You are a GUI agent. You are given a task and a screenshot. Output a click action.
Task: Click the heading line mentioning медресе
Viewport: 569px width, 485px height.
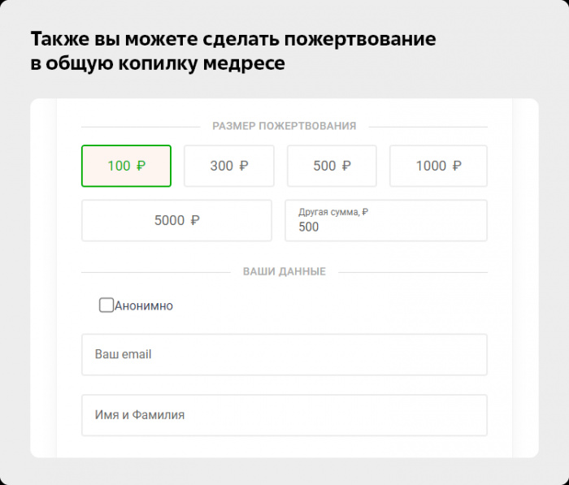[x=158, y=64]
